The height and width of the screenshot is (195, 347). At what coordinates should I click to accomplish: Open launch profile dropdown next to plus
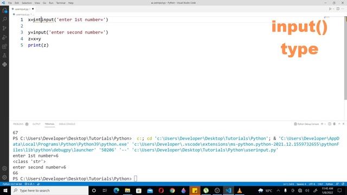click(325, 124)
